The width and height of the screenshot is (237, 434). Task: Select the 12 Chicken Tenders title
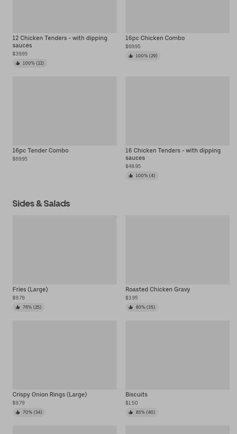coord(60,42)
